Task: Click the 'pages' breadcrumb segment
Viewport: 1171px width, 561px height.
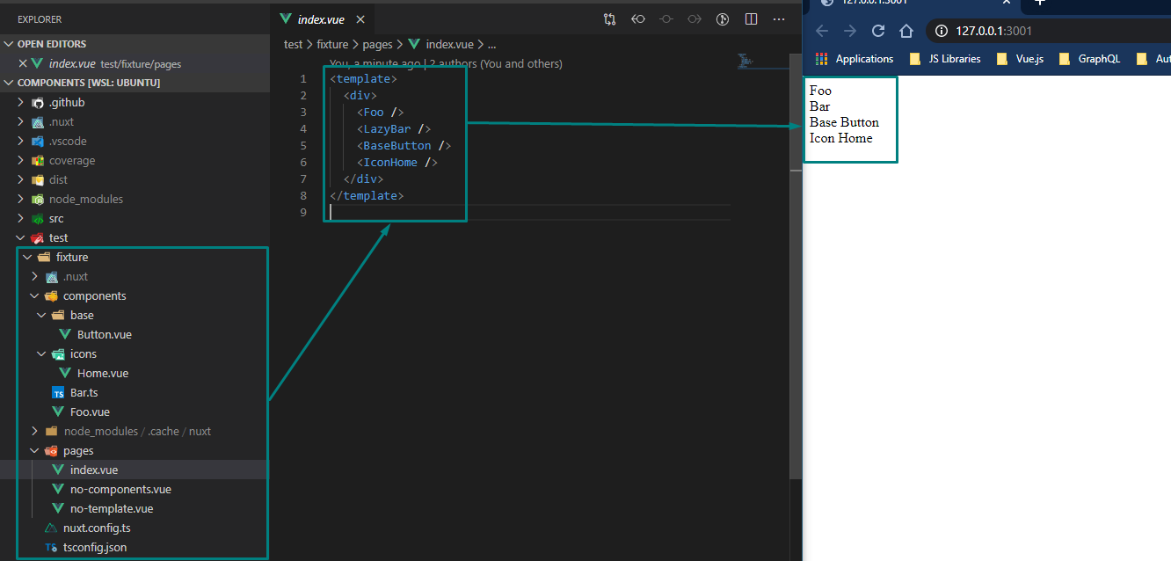Action: point(377,44)
